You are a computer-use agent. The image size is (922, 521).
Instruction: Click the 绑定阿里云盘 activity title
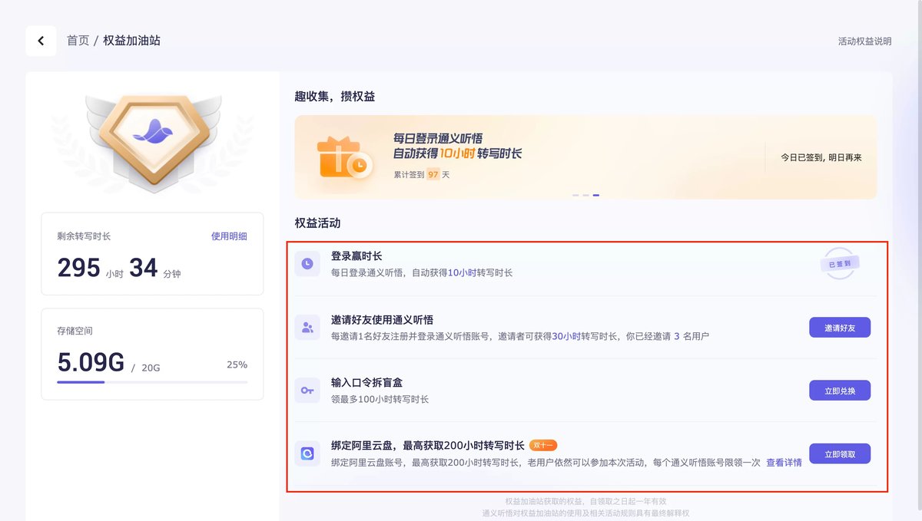428,445
